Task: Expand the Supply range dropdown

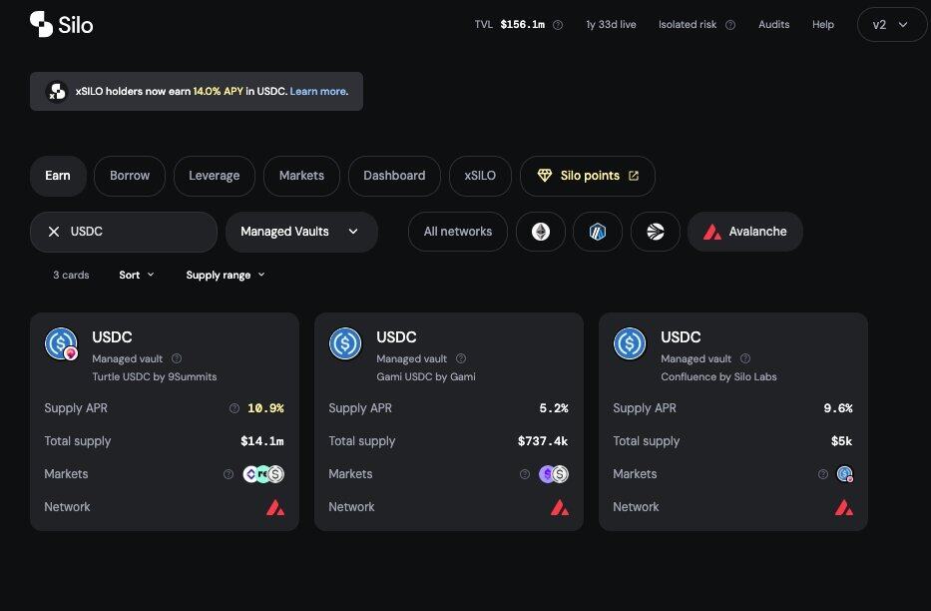Action: [226, 275]
